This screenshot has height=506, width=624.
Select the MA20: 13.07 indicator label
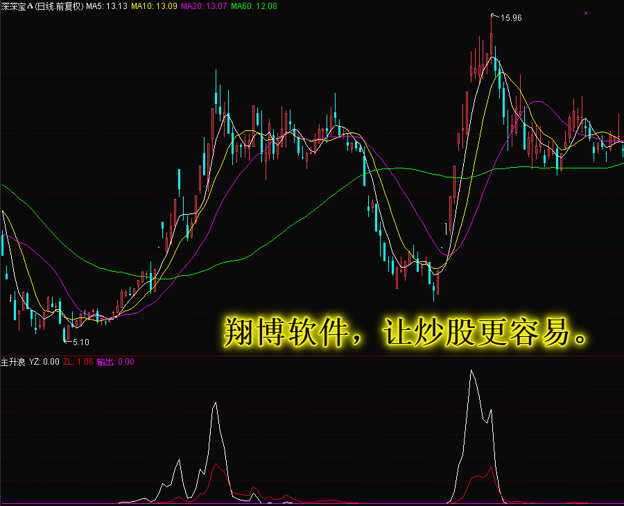tap(204, 6)
